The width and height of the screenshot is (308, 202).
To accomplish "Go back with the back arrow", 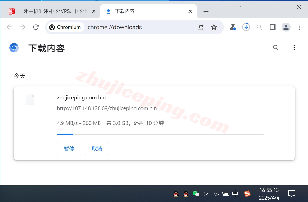I will point(9,27).
